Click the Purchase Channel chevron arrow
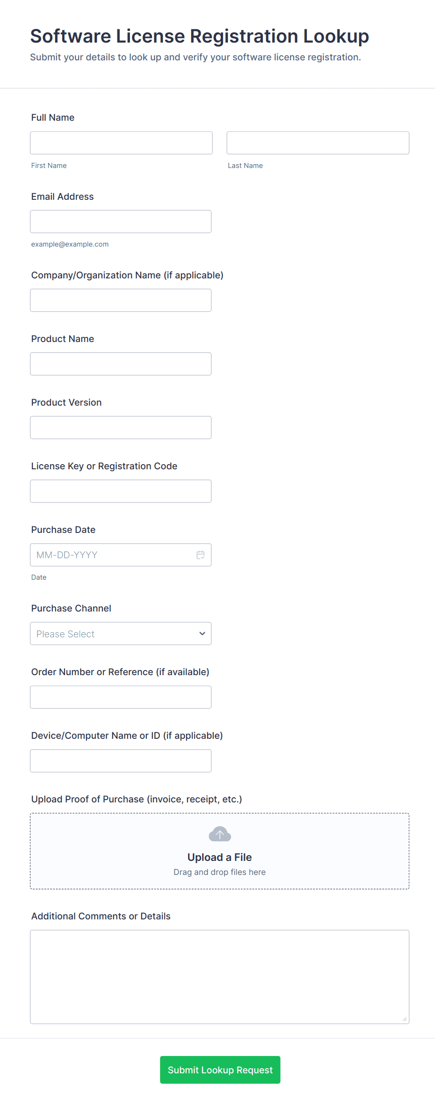435x1107 pixels. [x=202, y=634]
